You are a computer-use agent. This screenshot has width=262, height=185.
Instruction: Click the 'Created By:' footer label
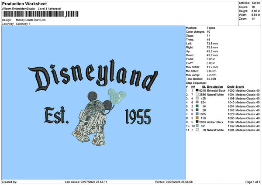click(x=9, y=182)
